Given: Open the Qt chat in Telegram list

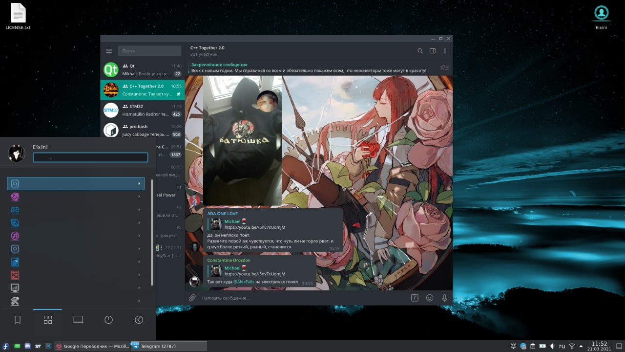Looking at the screenshot, I should click(x=143, y=69).
